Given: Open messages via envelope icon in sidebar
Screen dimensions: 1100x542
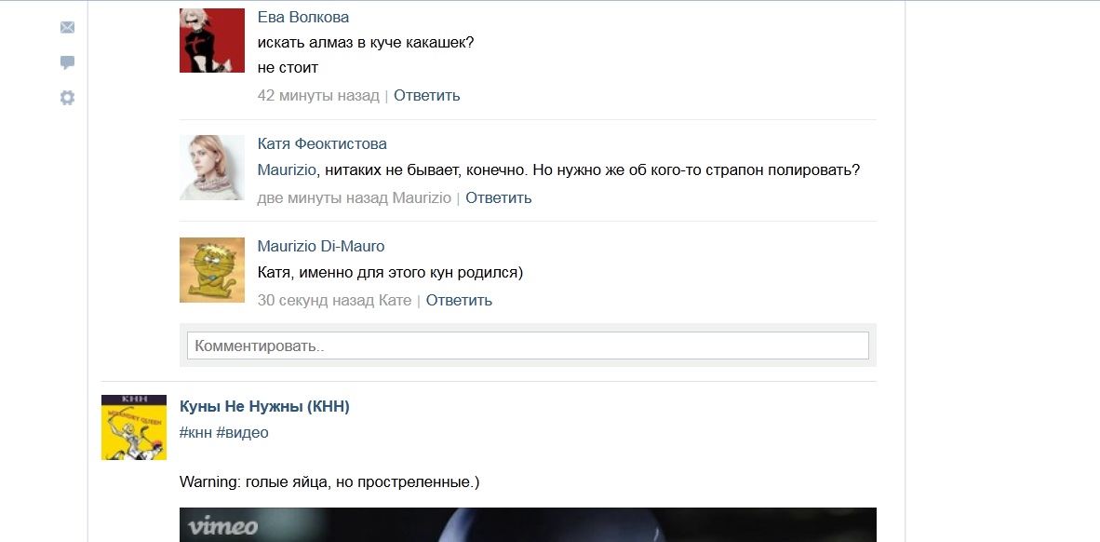Looking at the screenshot, I should click(x=67, y=27).
